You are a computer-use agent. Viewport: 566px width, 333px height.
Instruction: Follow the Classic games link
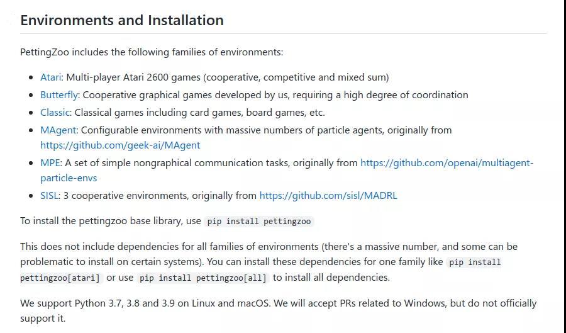55,113
